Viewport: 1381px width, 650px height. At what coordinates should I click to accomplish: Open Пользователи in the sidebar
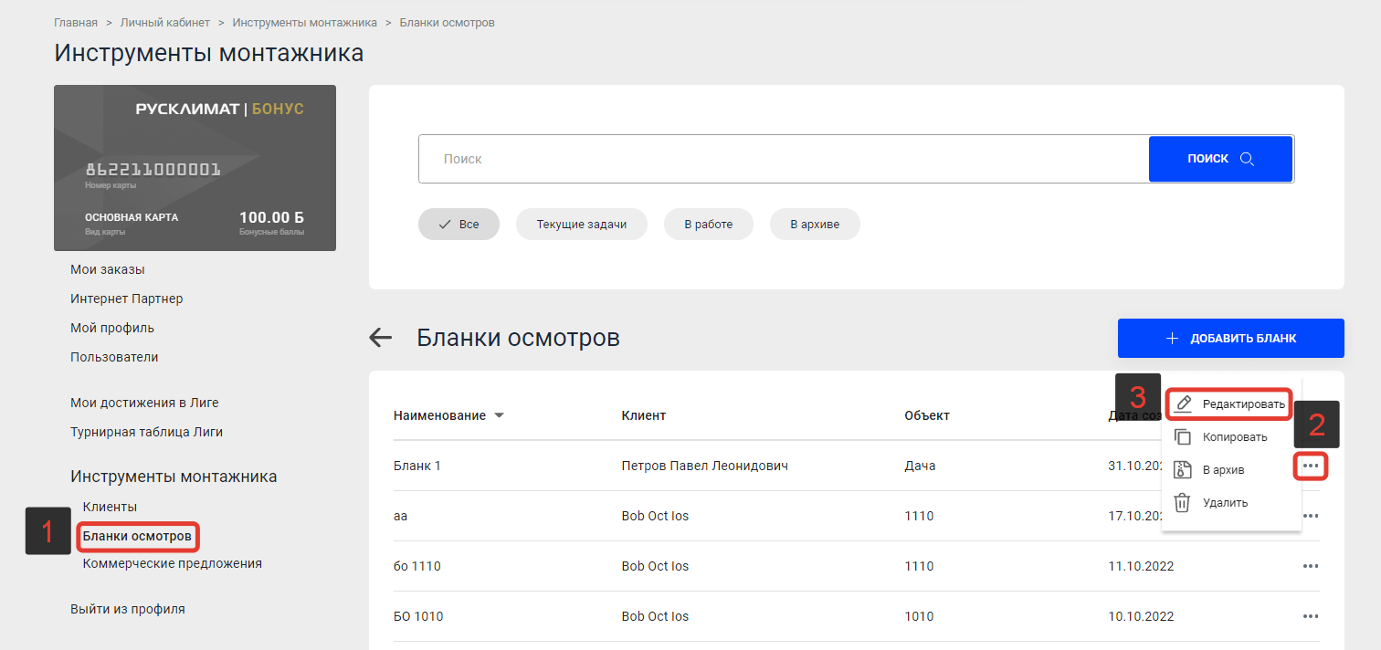pyautogui.click(x=114, y=357)
